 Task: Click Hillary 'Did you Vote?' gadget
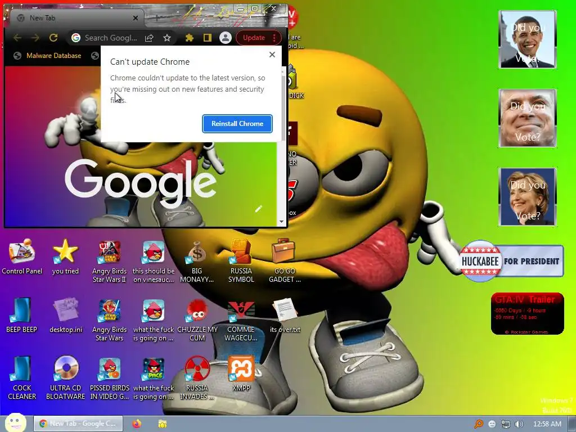(528, 197)
